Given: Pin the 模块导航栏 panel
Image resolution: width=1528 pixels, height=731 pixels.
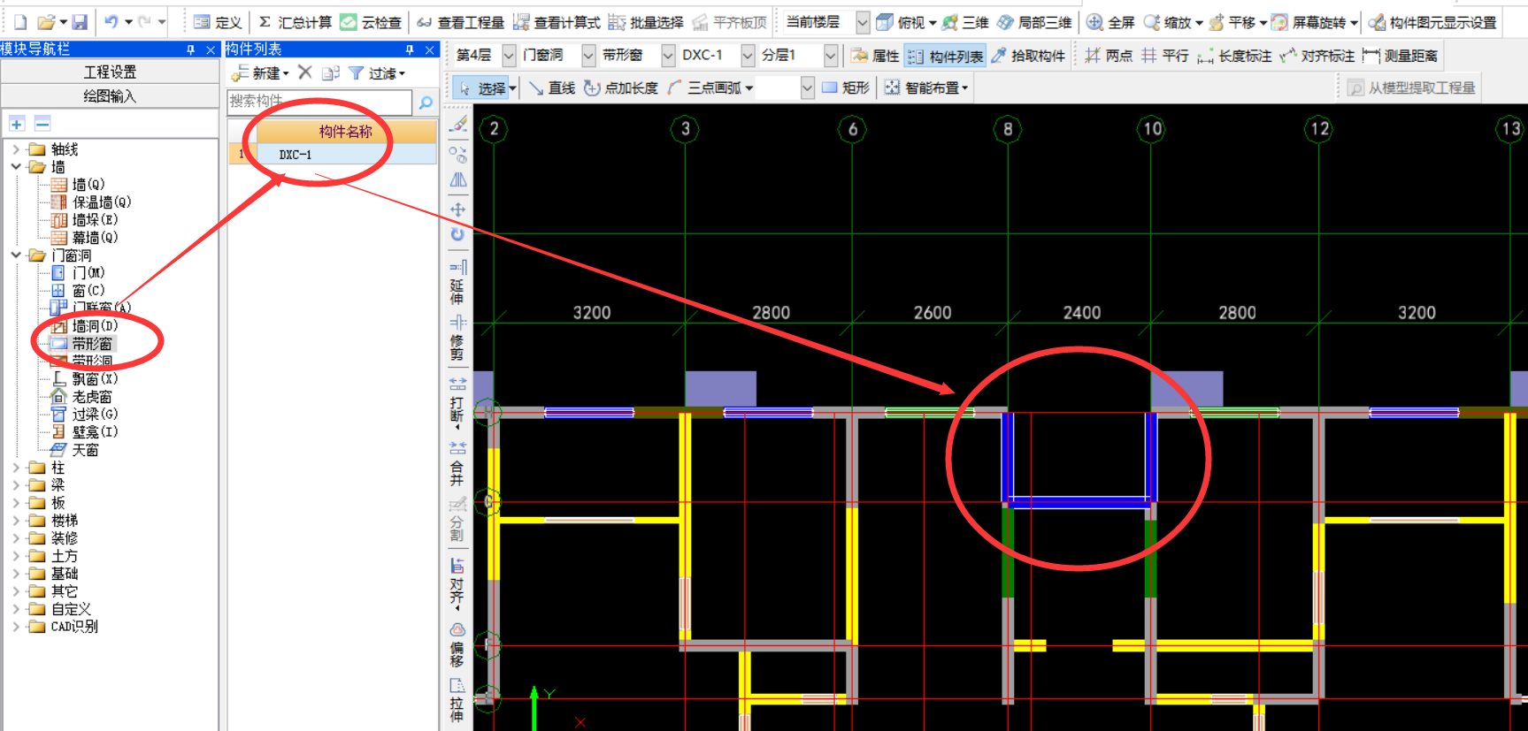Looking at the screenshot, I should (190, 49).
